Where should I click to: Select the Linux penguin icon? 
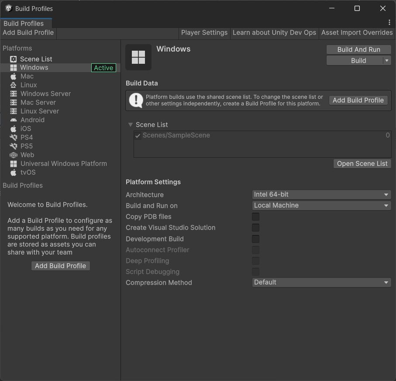[x=14, y=85]
